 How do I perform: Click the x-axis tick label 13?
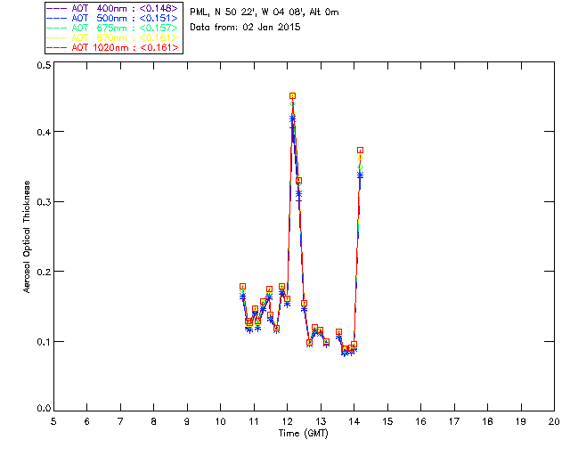(x=321, y=421)
